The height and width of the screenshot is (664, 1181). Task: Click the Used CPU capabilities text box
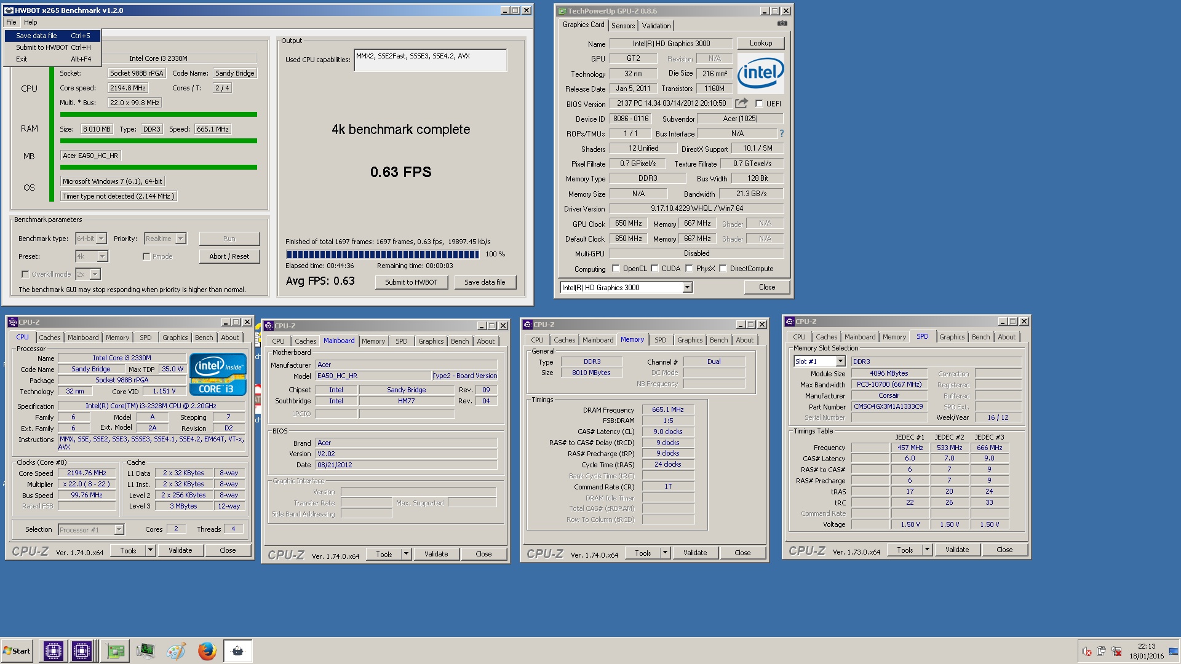(431, 60)
